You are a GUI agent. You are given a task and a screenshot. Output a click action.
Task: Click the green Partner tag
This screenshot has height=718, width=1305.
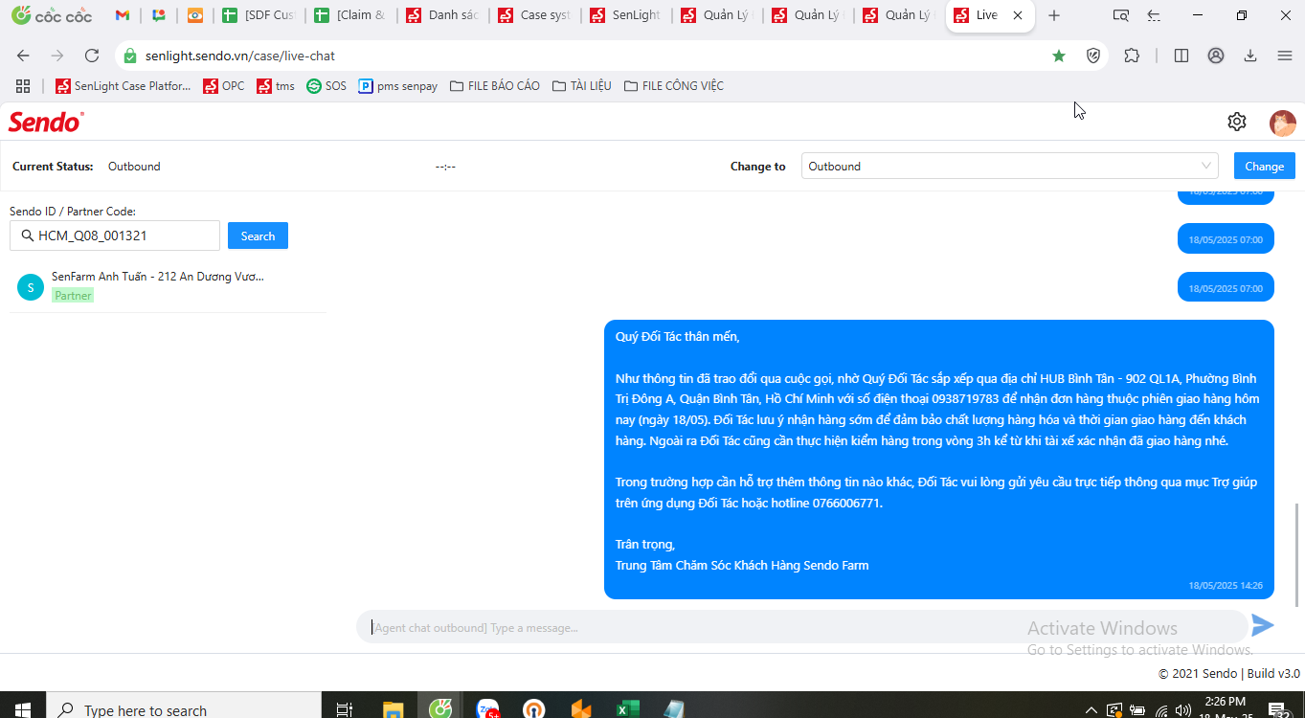(73, 296)
